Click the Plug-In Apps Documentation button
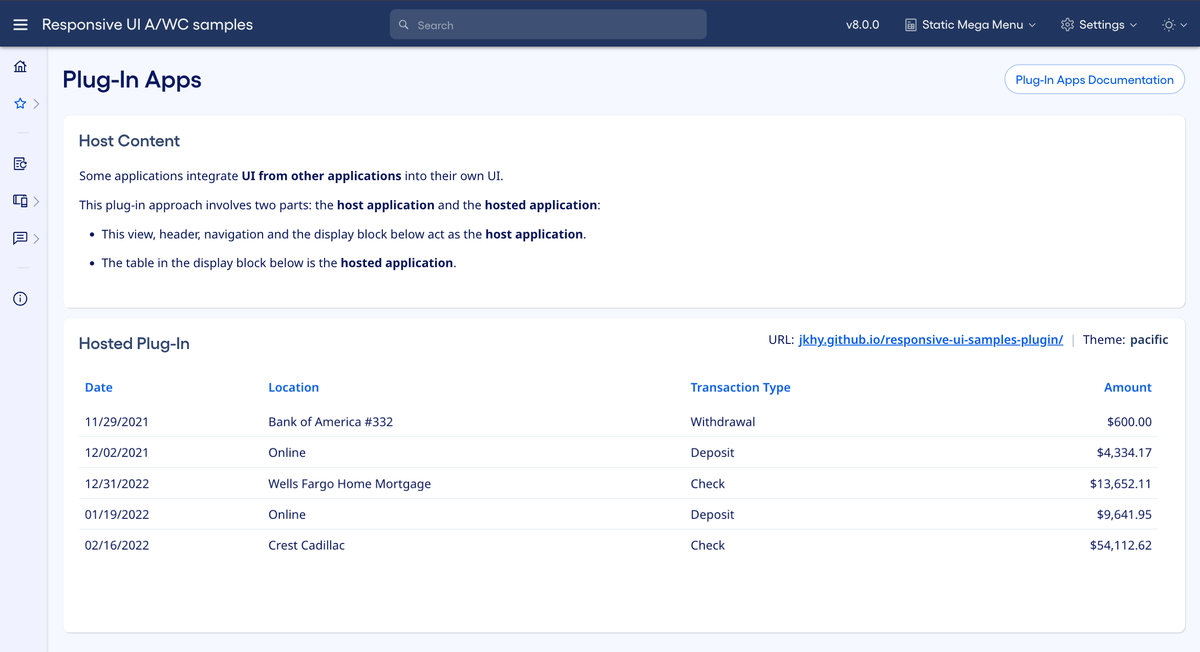 click(x=1094, y=79)
